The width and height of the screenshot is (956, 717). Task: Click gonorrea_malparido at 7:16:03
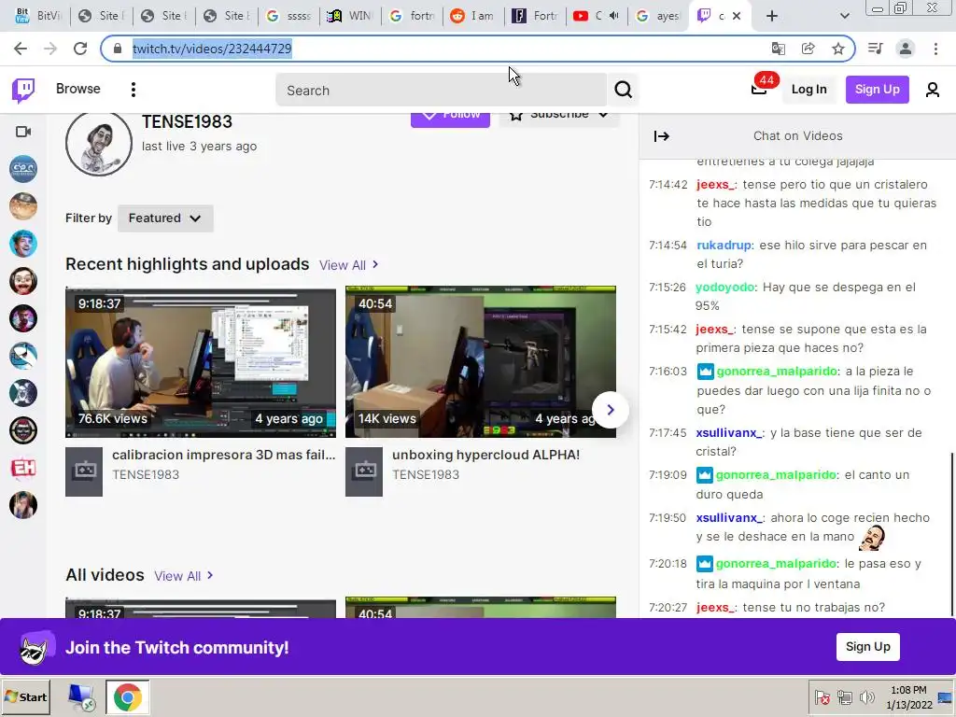pyautogui.click(x=777, y=372)
